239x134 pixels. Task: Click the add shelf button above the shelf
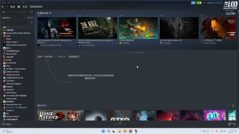pyautogui.click(x=136, y=53)
